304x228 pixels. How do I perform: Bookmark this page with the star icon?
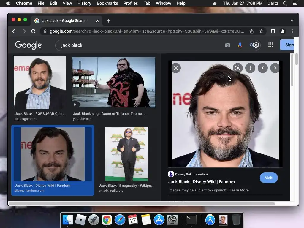pos(261,31)
